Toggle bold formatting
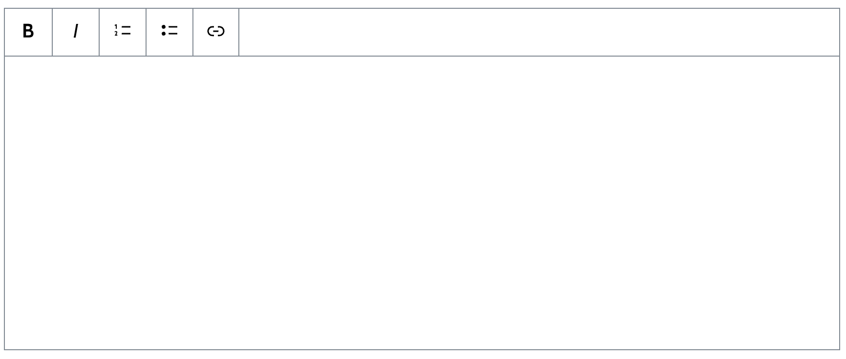Image resolution: width=846 pixels, height=359 pixels. [x=28, y=32]
